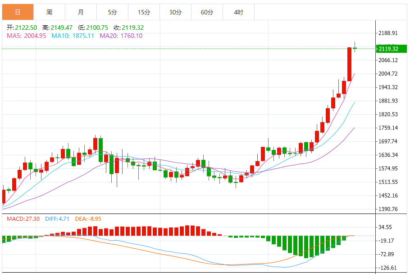
Task: Switch to the 5分 interval tab
Action: (x=112, y=12)
